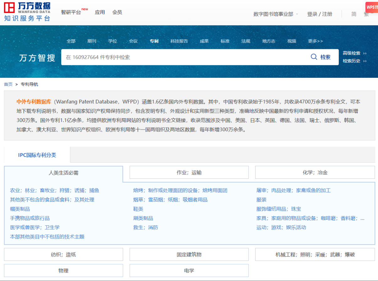Select the 学位 search tab
The width and height of the screenshot is (378, 281).
click(x=112, y=41)
